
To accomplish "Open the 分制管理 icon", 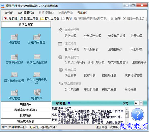I will pos(14,93).
